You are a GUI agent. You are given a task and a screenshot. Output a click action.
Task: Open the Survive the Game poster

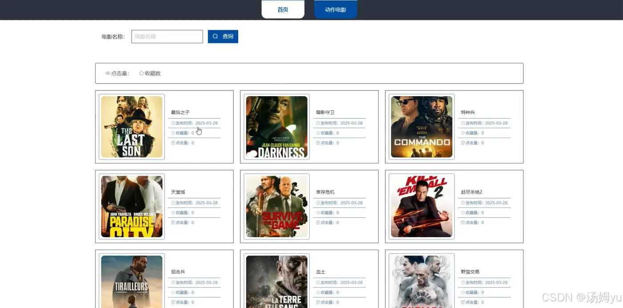(277, 207)
